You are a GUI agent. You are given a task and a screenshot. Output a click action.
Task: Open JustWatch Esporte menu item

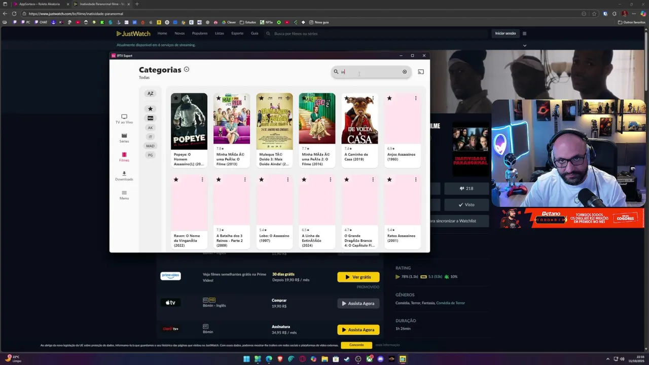237,33
